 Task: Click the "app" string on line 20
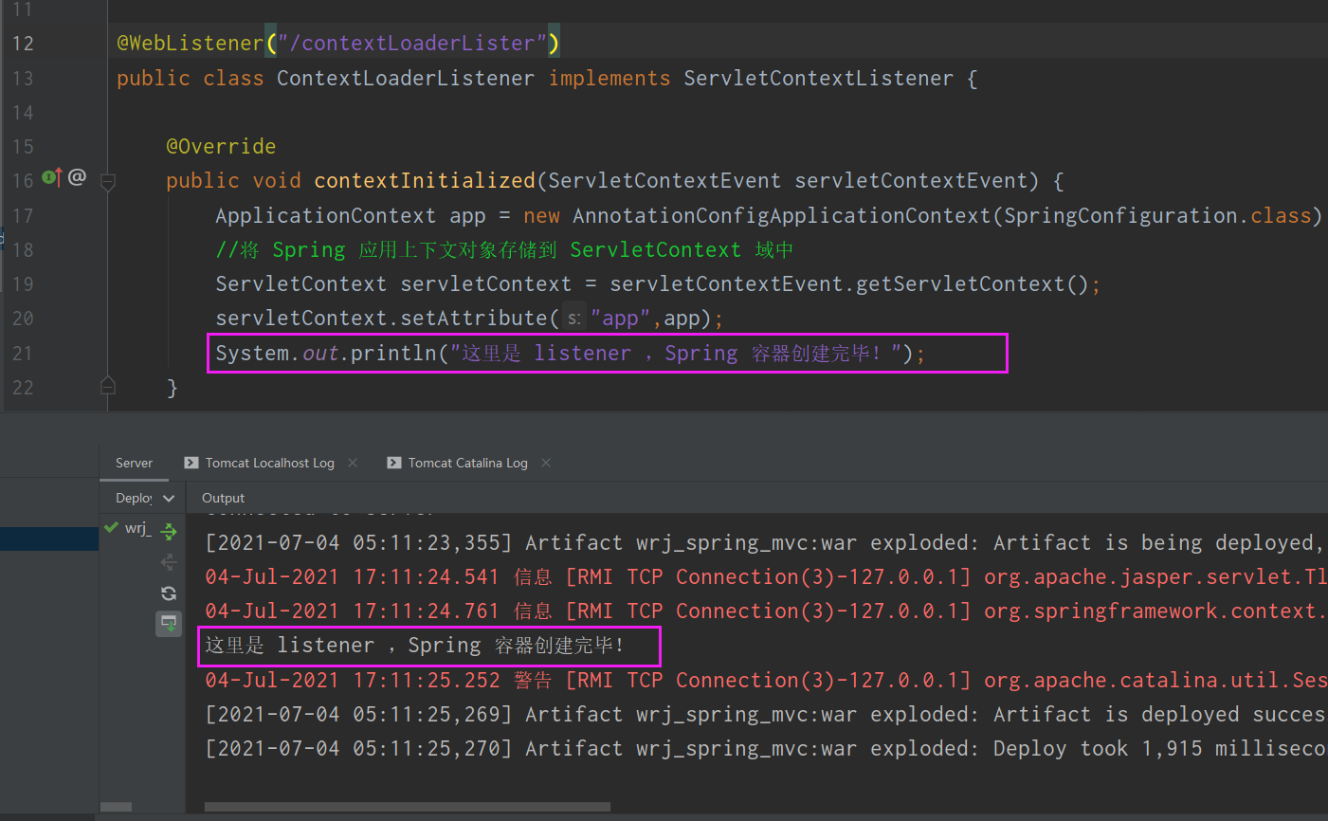tap(620, 319)
